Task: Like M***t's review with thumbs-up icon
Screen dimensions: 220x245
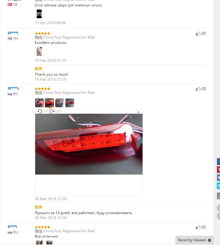Action: coord(198,34)
